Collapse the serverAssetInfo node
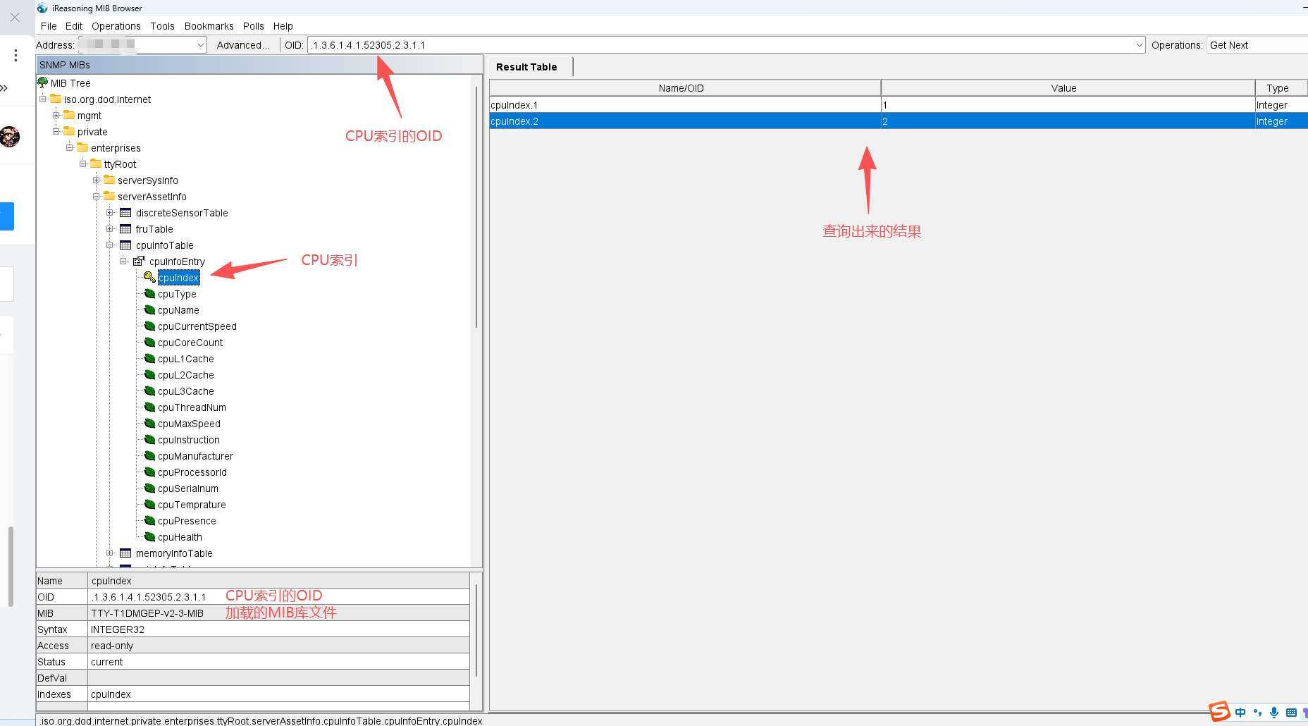This screenshot has width=1308, height=726. [x=97, y=196]
